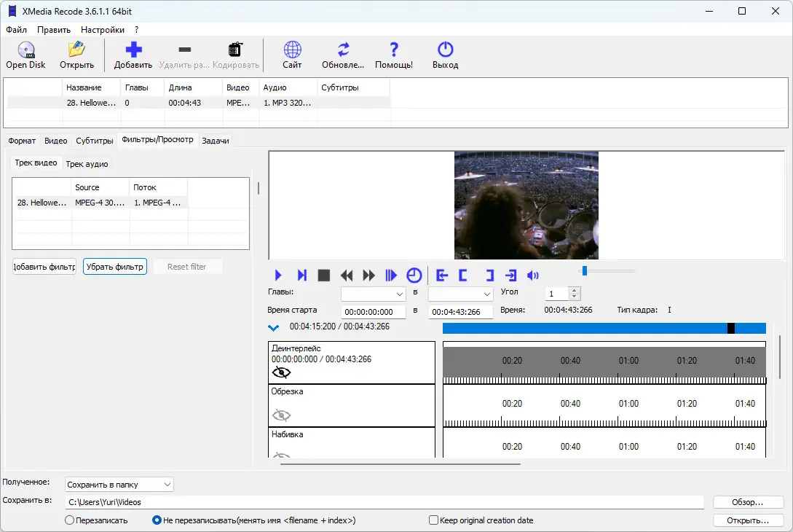Open the Настройки menu
Image resolution: width=793 pixels, height=532 pixels.
102,30
